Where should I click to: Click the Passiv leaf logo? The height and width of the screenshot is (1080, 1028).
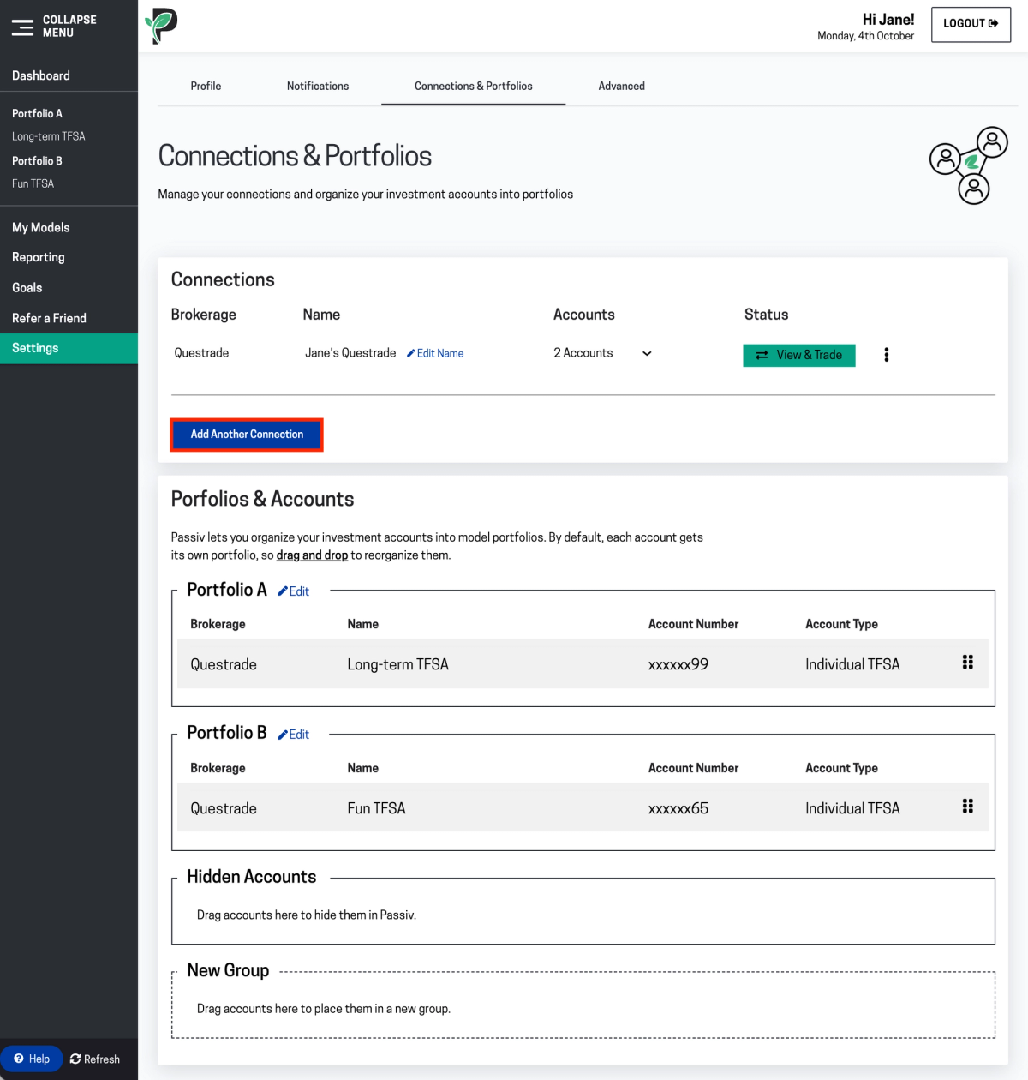pyautogui.click(x=161, y=26)
